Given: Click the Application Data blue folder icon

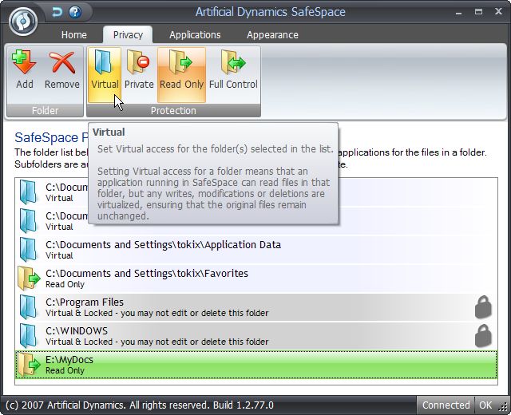Looking at the screenshot, I should pos(29,250).
